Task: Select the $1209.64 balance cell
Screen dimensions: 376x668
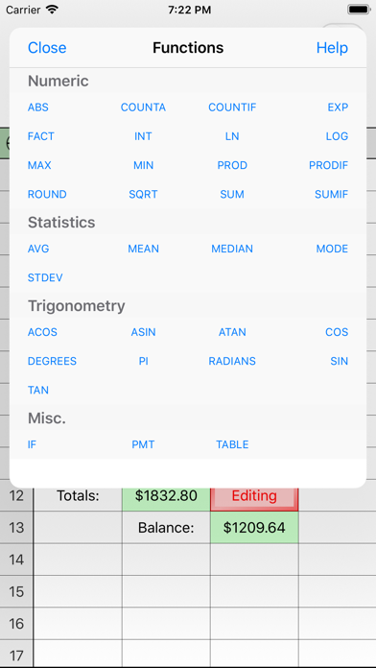Action: coord(254,528)
